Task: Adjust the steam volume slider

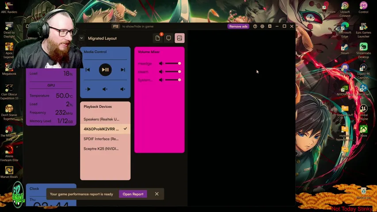Action: [x=173, y=72]
